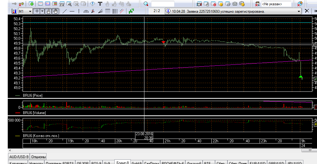Click the client icon with red X
Image resolution: width=317 pixels, height=164 pixels.
click(258, 4)
